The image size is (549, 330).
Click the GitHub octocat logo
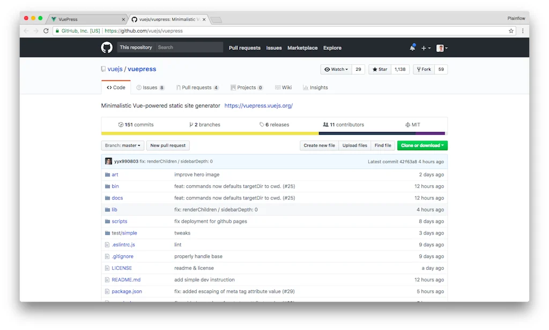106,48
